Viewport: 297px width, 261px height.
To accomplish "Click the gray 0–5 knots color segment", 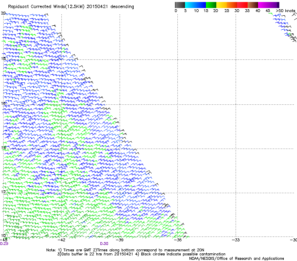I will coord(180,5).
